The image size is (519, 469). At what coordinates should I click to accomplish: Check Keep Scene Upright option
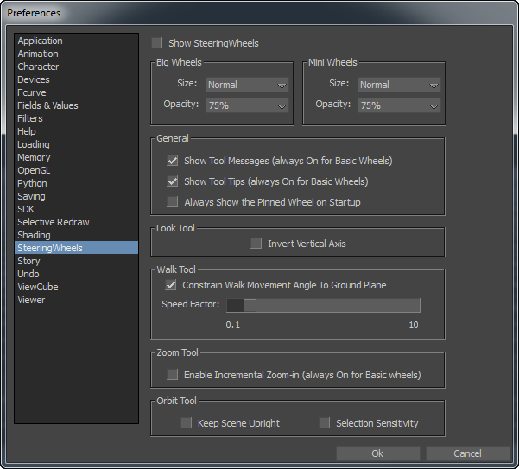pyautogui.click(x=186, y=423)
